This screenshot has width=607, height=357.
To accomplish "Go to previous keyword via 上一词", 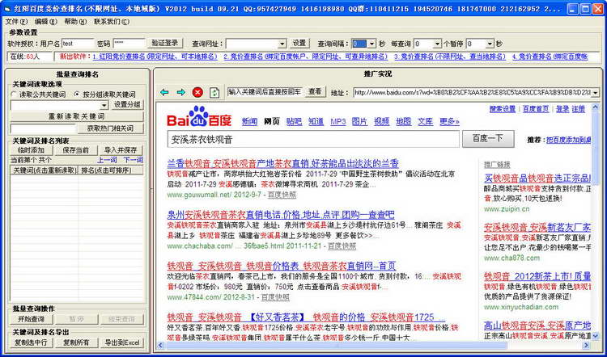I will point(107,160).
